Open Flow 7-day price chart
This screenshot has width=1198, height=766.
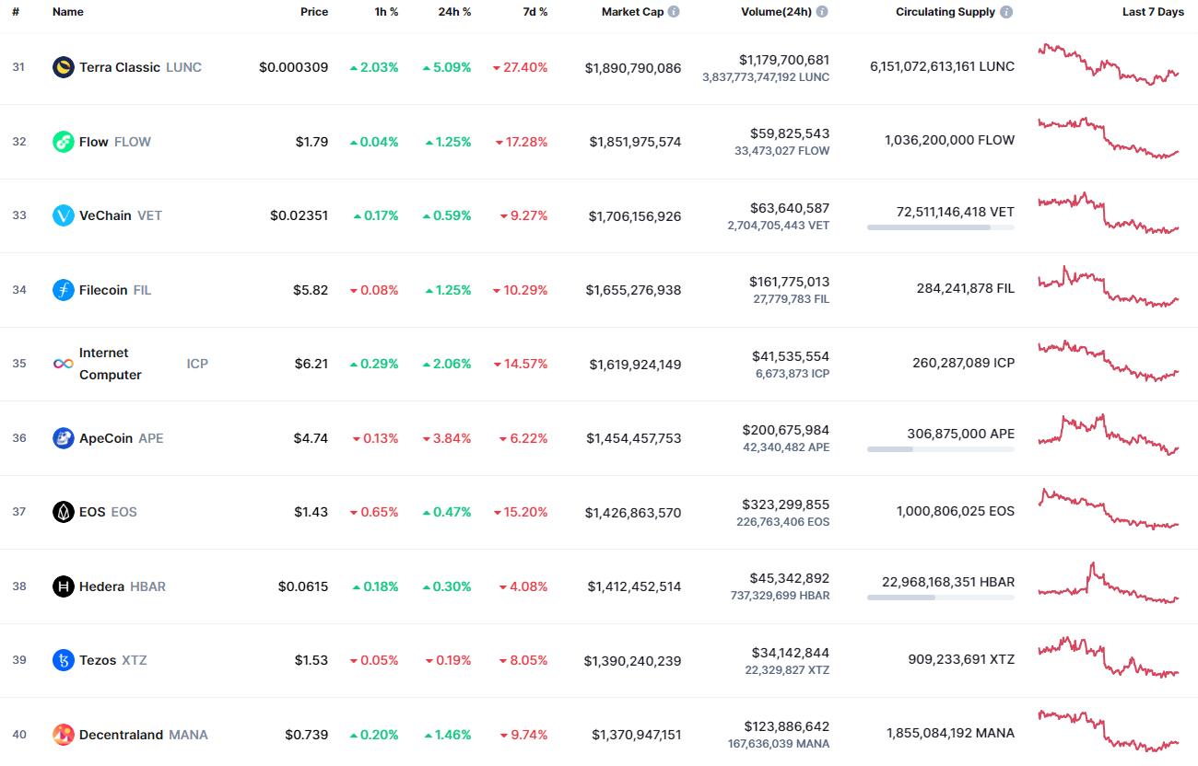pos(1109,138)
